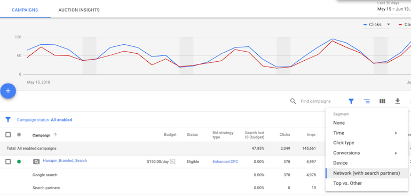
Task: Toggle the select-all checkbox in table header
Action: 8,135
